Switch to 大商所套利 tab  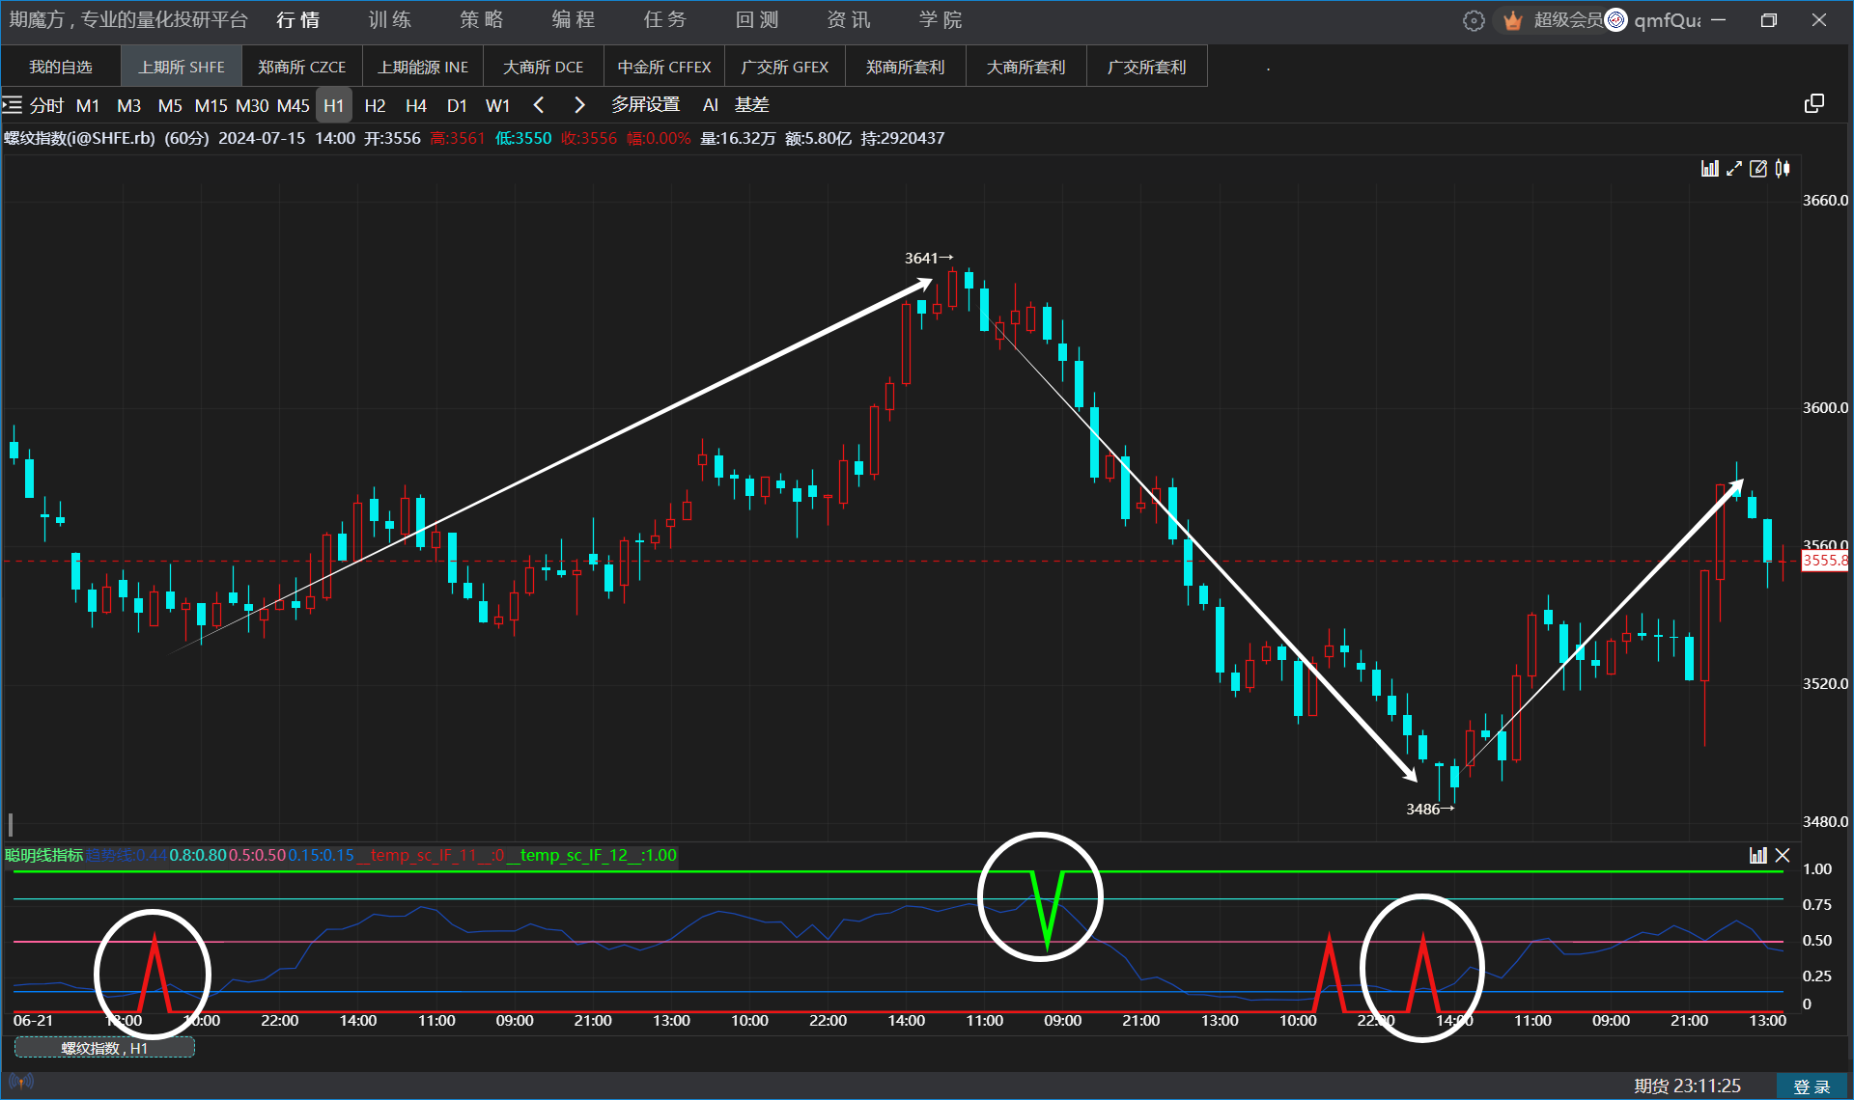(x=1025, y=67)
